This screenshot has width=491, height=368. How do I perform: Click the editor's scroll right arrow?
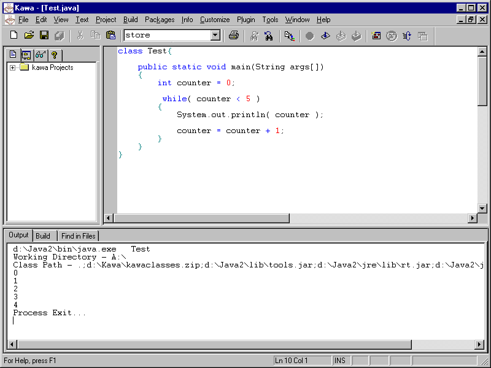(x=473, y=218)
